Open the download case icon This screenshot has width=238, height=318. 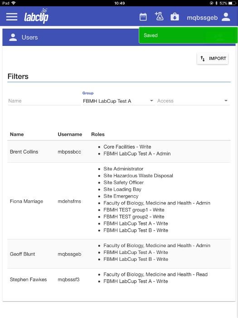[175, 17]
